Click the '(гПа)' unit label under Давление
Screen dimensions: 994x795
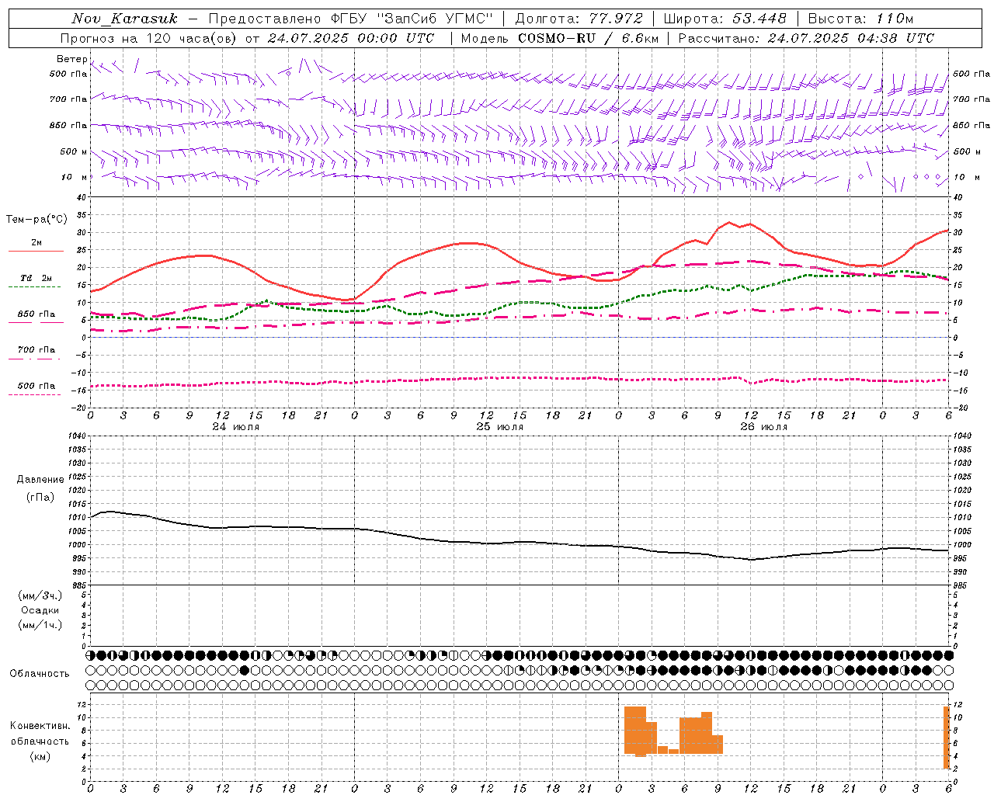pos(39,497)
